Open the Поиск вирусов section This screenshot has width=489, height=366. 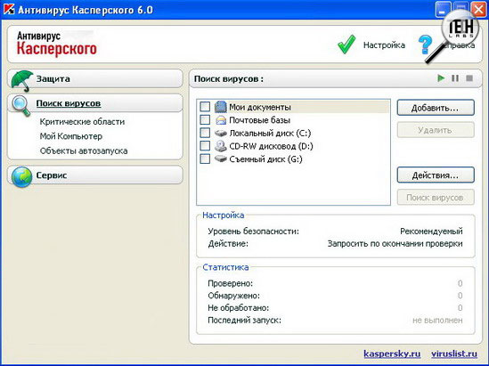94,103
